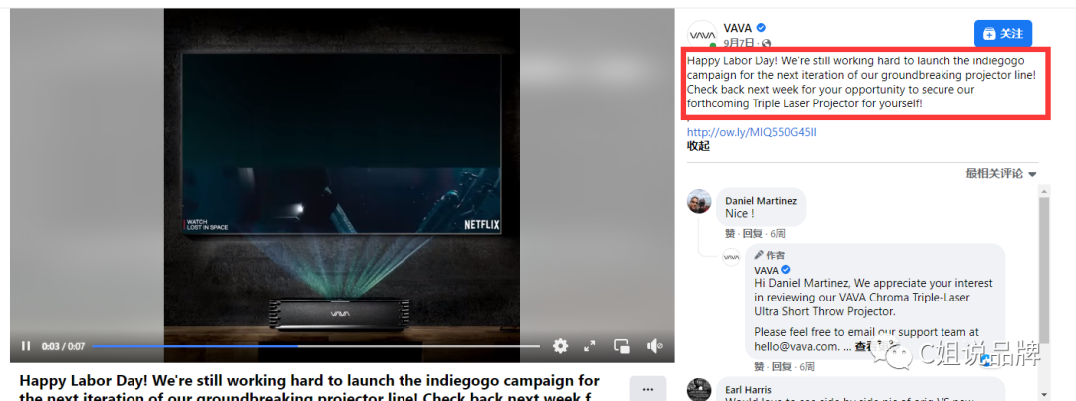This screenshot has height=401, width=1076.
Task: Reply to Daniel Martinez's comment with 回复
Action: click(x=753, y=233)
